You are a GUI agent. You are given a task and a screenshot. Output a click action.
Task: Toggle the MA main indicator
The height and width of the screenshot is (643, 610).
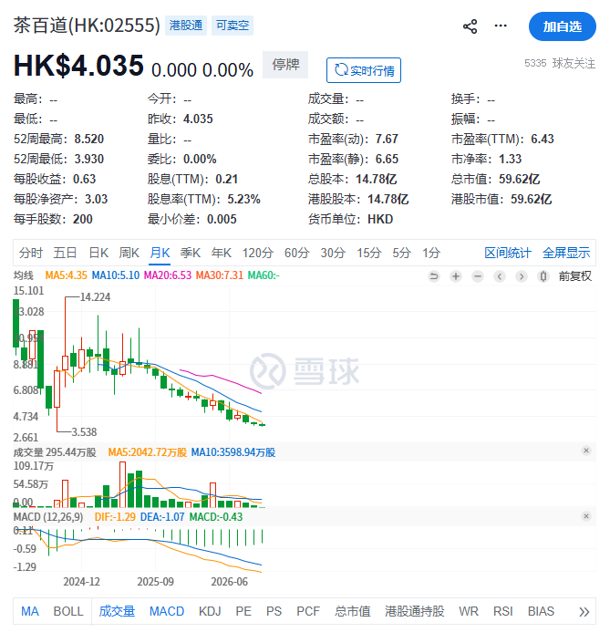(x=30, y=611)
